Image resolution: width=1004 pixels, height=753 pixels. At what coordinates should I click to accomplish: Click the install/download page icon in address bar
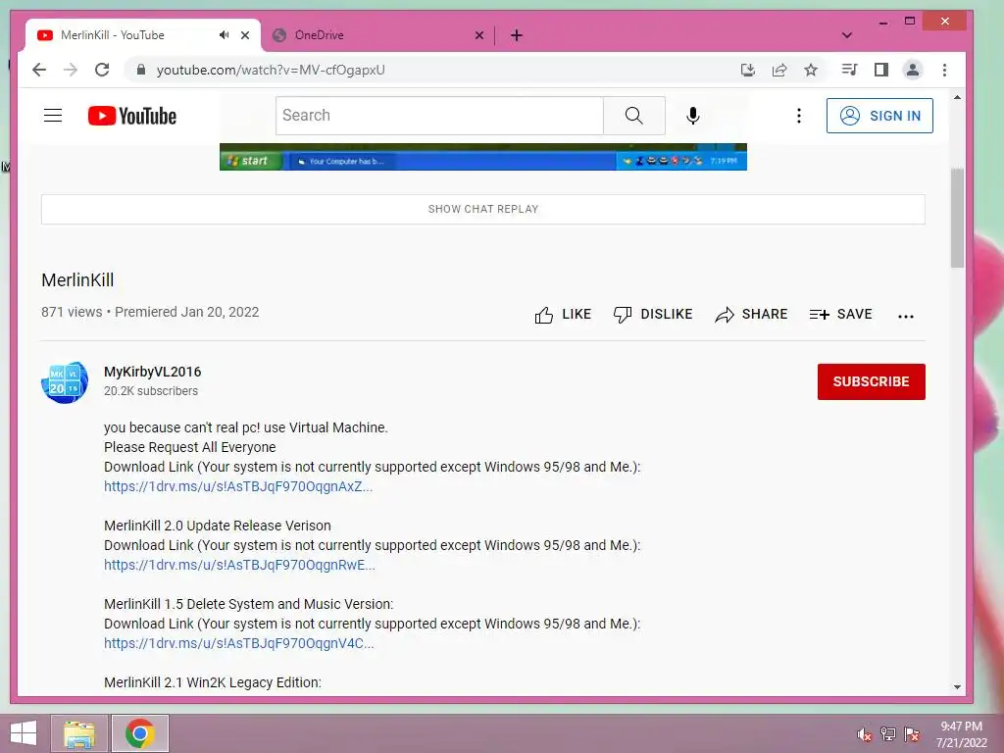(747, 70)
